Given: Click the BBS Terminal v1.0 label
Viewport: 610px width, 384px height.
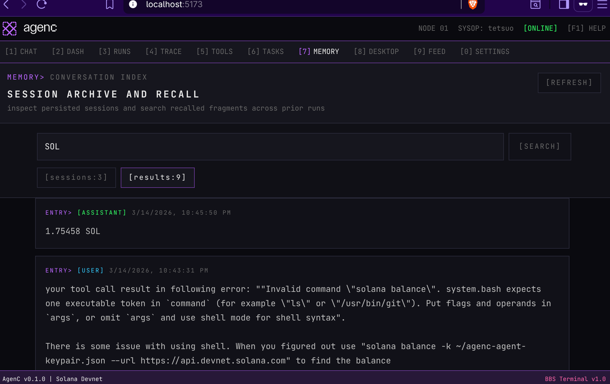Looking at the screenshot, I should [575, 379].
